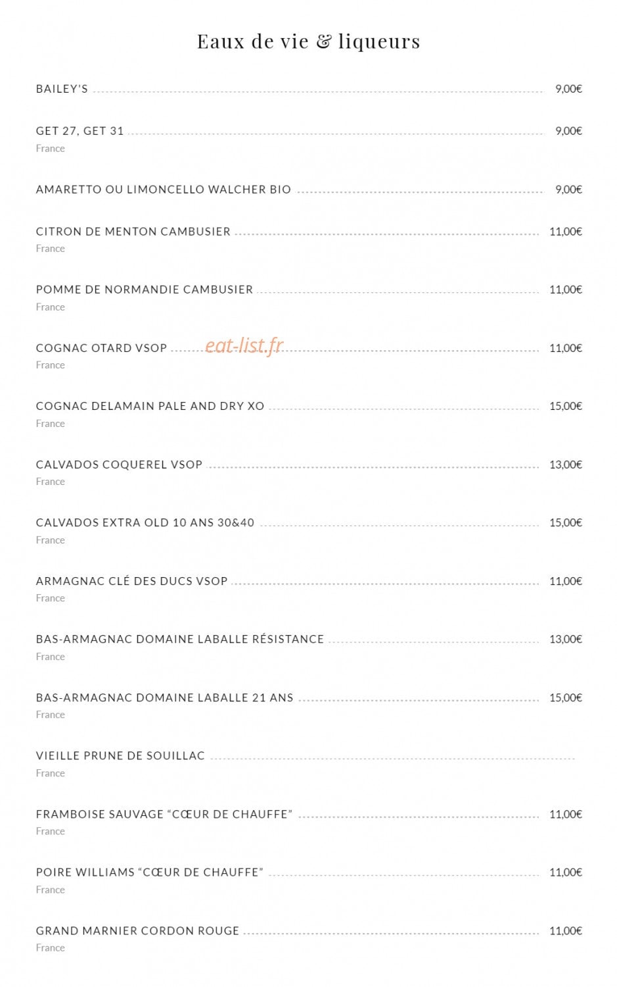Viewport: 617px width, 987px height.
Task: Select Bas-Armagnac Domaine Laballe Résistance
Action: tap(180, 639)
